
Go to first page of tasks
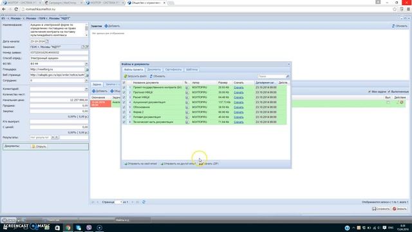tap(93, 202)
